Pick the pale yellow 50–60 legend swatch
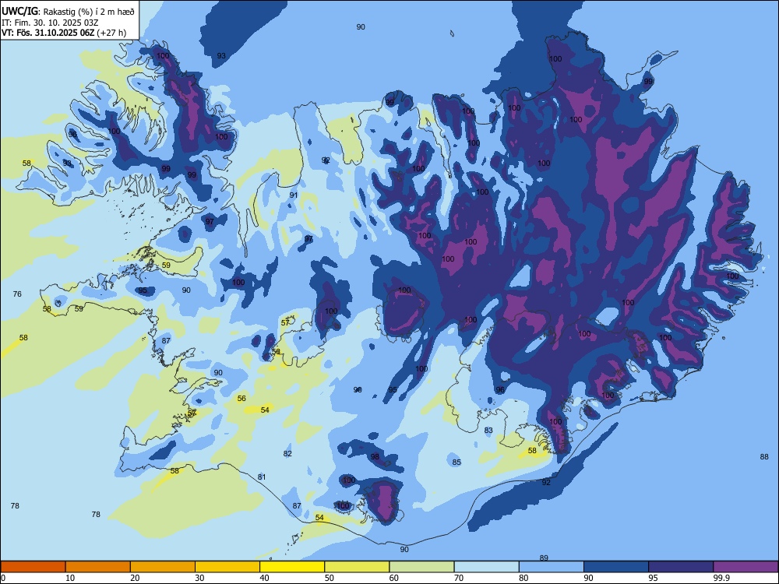 tap(357, 567)
